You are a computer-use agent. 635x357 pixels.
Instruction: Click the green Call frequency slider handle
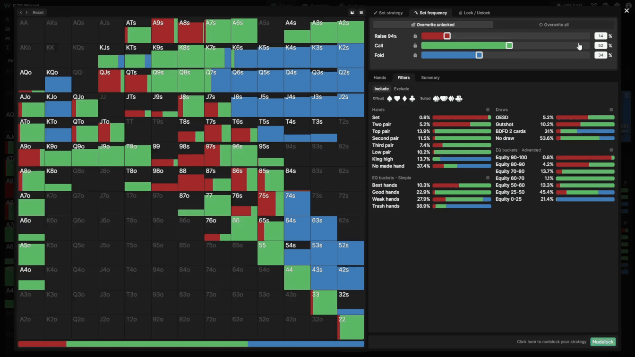509,46
